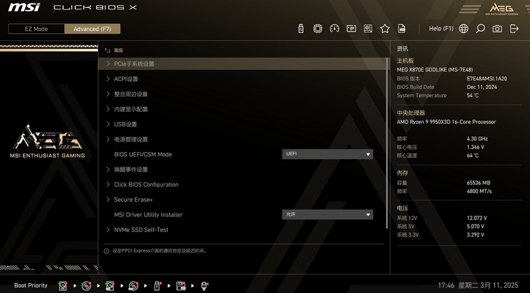The height and width of the screenshot is (293, 530).
Task: Expand the PCIe子系统设置 submenu
Action: (134, 64)
